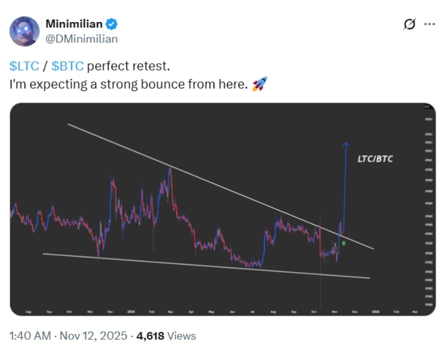
Task: Click the LTC/BTC label on the chart
Action: [x=375, y=159]
